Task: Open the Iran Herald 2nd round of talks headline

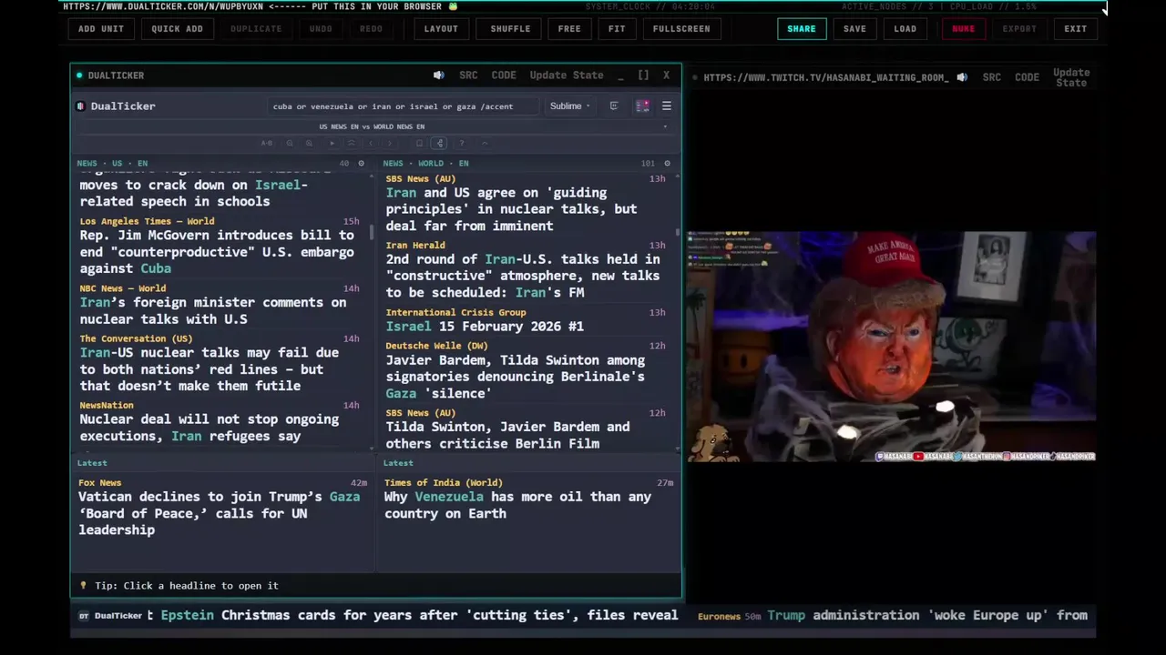Action: tap(523, 276)
